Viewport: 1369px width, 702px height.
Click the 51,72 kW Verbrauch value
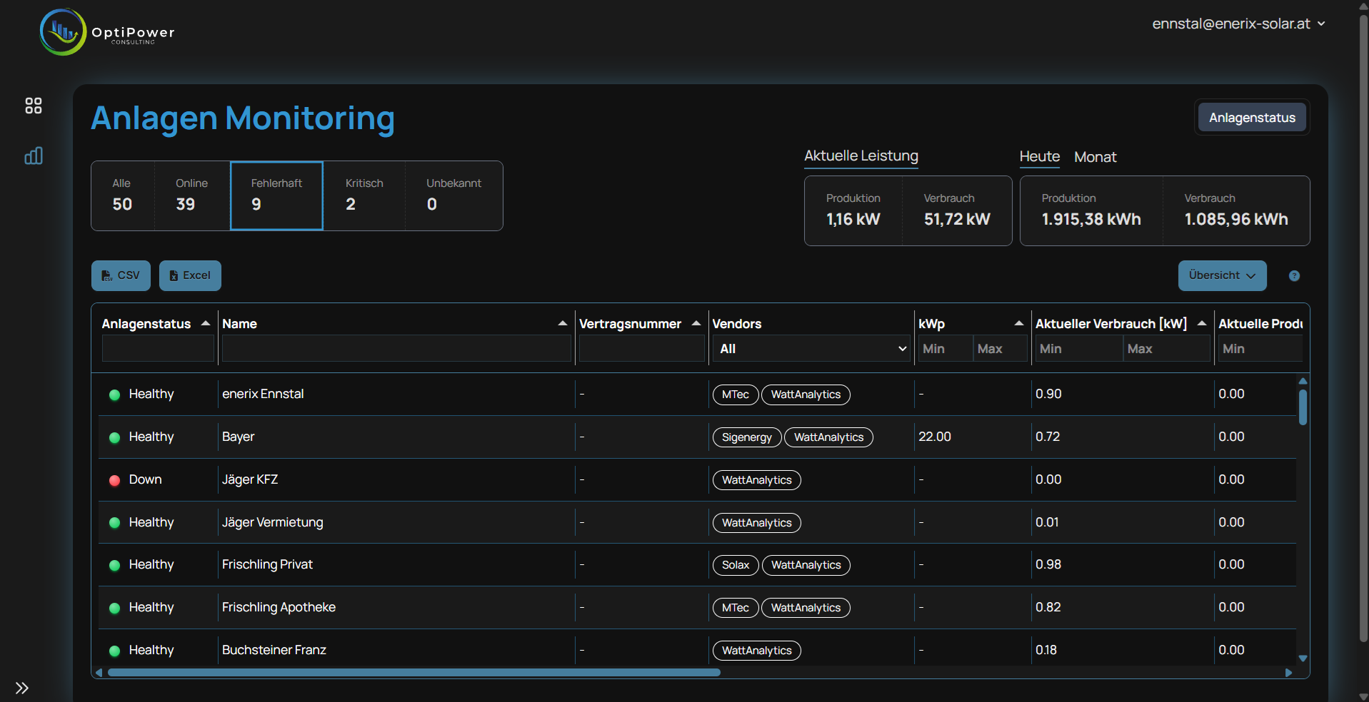(x=957, y=219)
